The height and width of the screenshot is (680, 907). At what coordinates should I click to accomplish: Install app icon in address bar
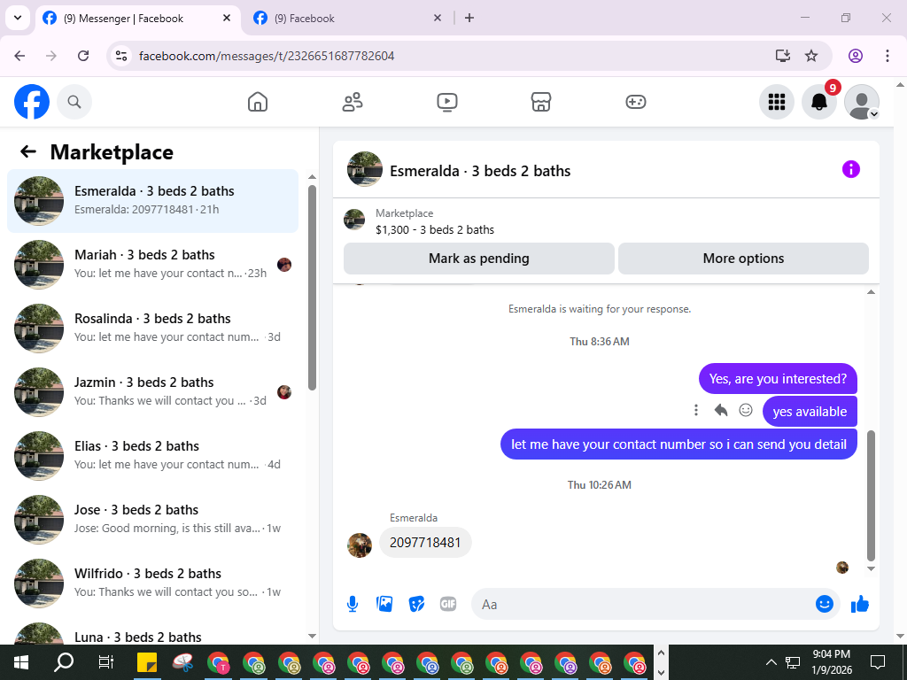click(783, 56)
